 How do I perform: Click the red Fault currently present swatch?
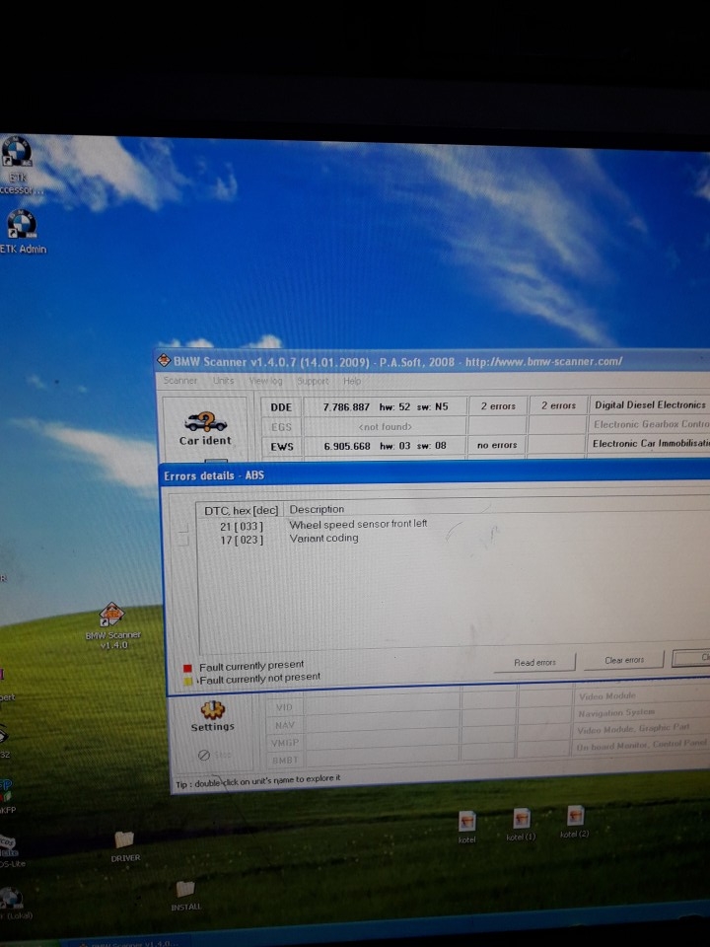click(187, 668)
